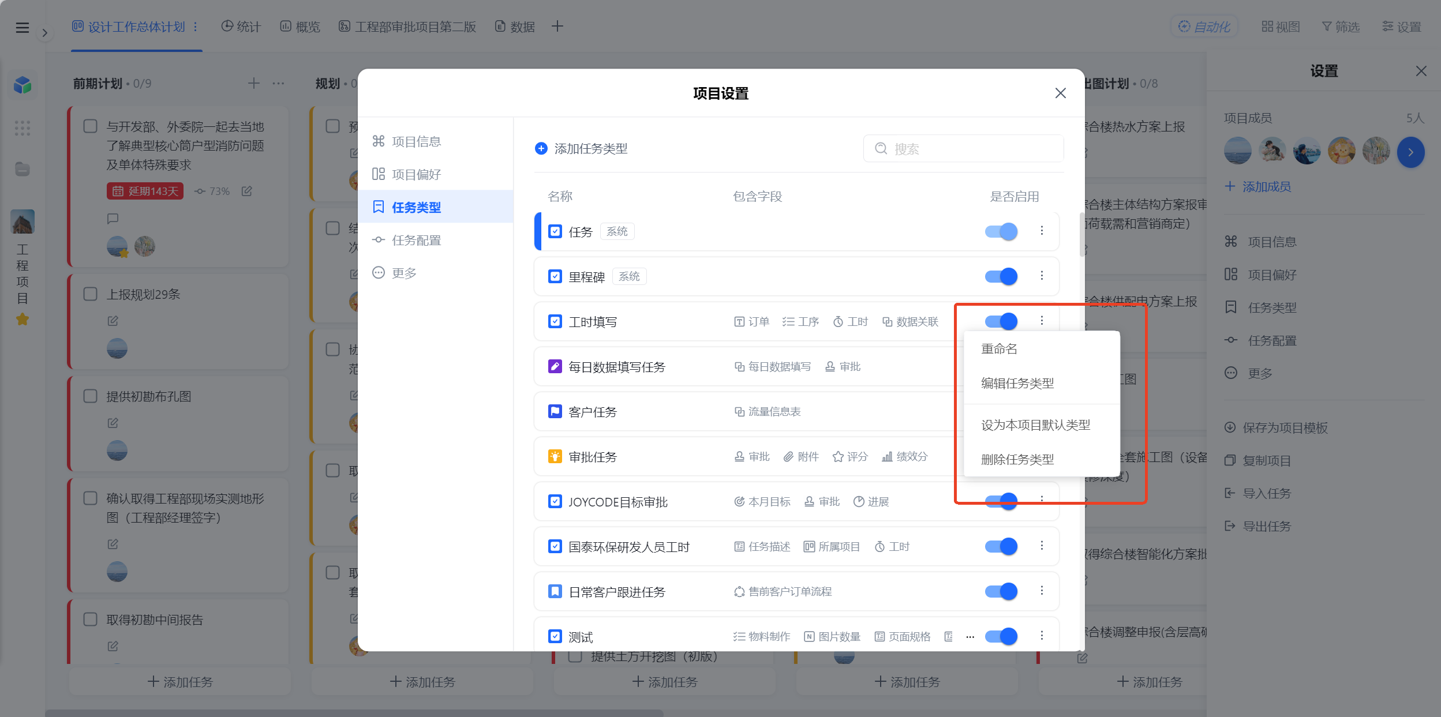Select 更多 in the dialog sidebar

tap(435, 273)
